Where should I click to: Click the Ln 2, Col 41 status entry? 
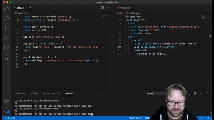136,118
